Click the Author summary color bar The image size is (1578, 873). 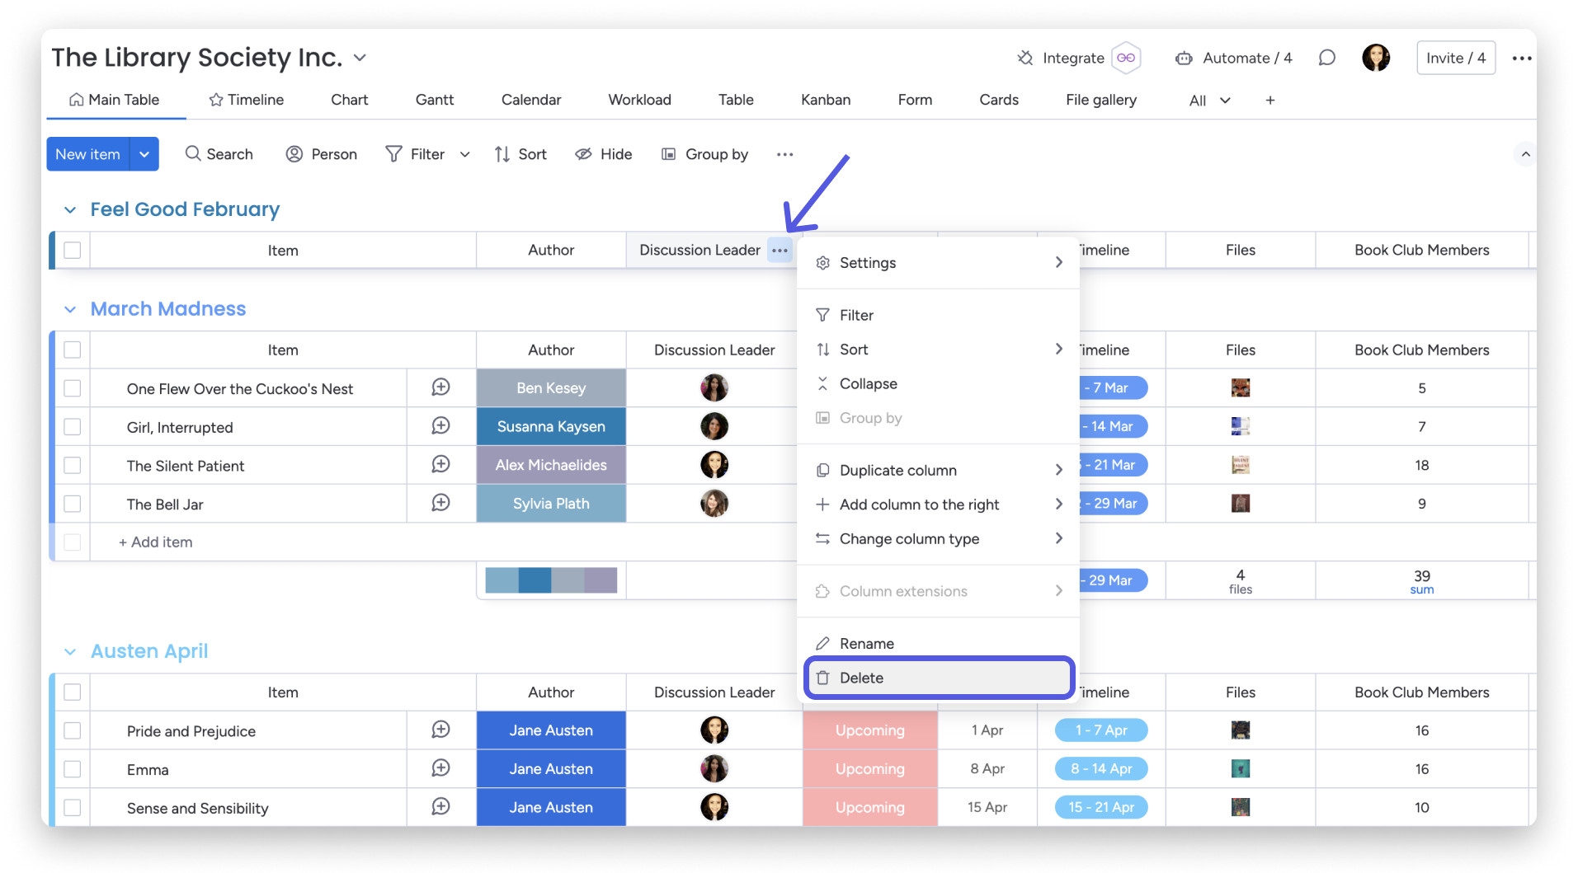551,580
